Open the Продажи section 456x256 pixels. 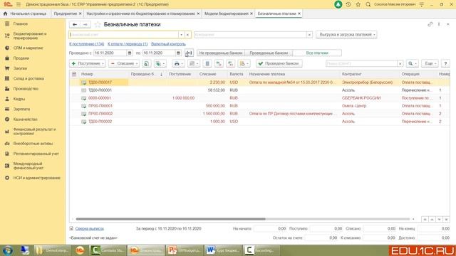21,58
